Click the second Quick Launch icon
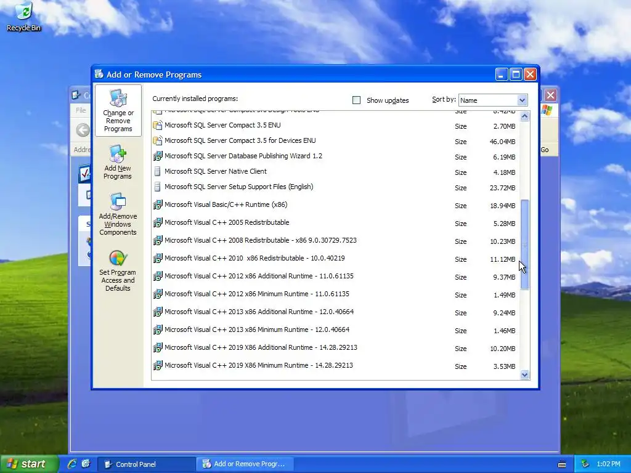This screenshot has width=631, height=473. coord(86,464)
